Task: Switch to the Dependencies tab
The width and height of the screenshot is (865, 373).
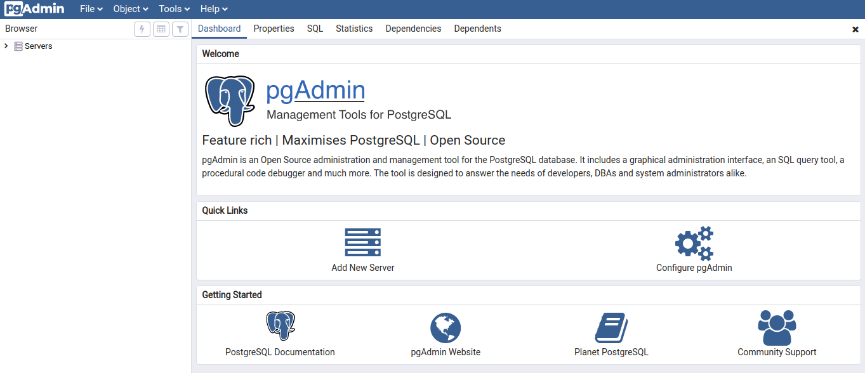Action: click(413, 29)
